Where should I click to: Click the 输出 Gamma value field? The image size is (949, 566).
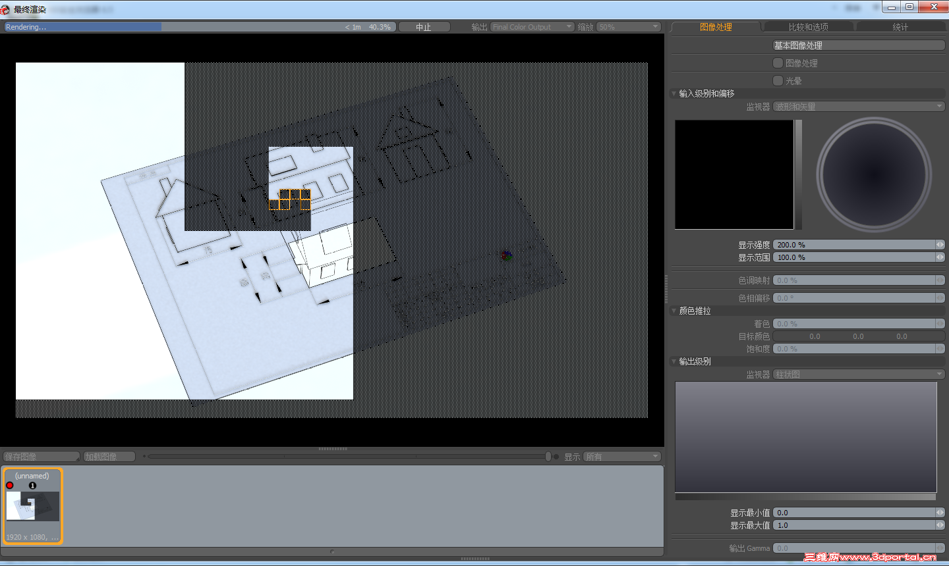(x=855, y=548)
